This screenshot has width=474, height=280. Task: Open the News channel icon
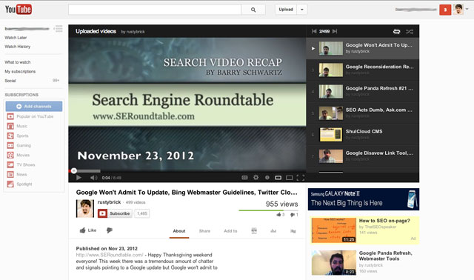click(x=10, y=175)
